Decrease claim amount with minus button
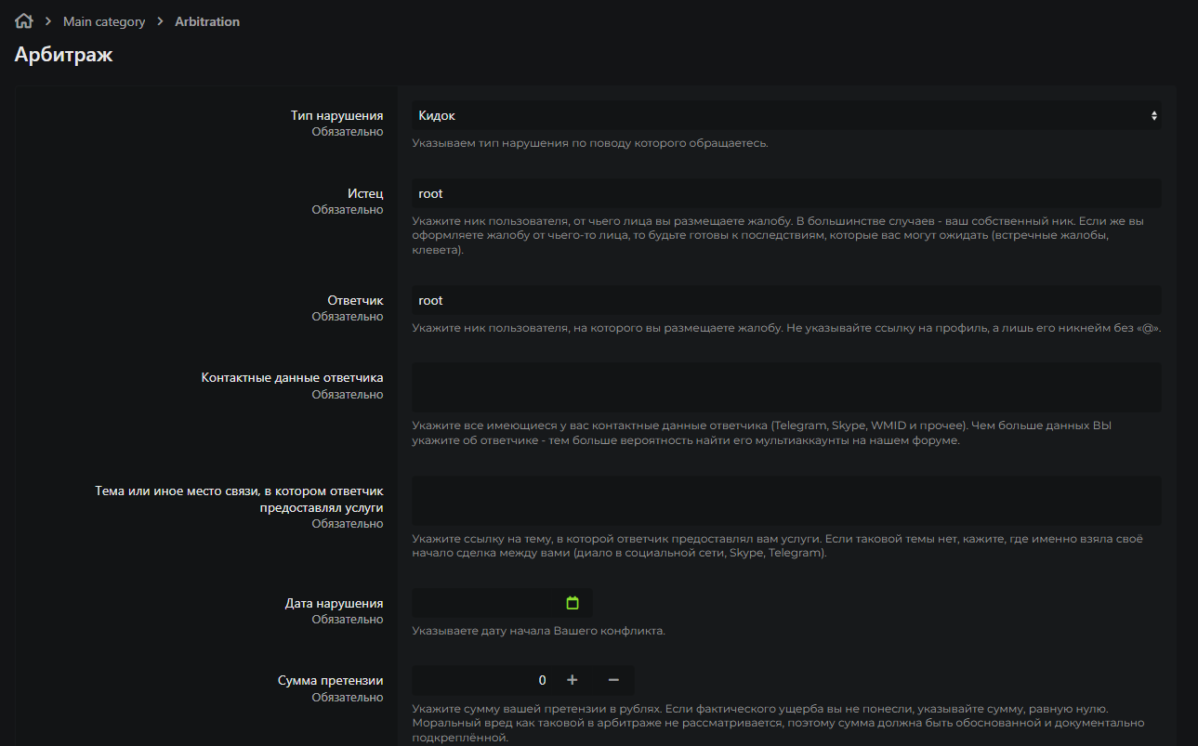The height and width of the screenshot is (746, 1198). pos(613,680)
